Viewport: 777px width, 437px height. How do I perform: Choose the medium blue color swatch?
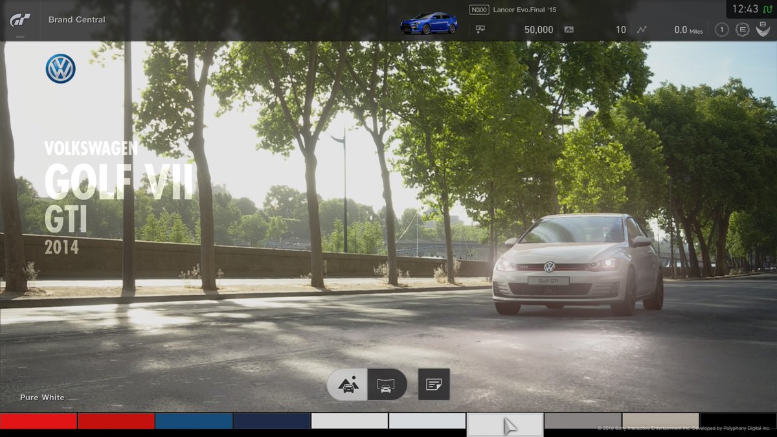(x=194, y=421)
